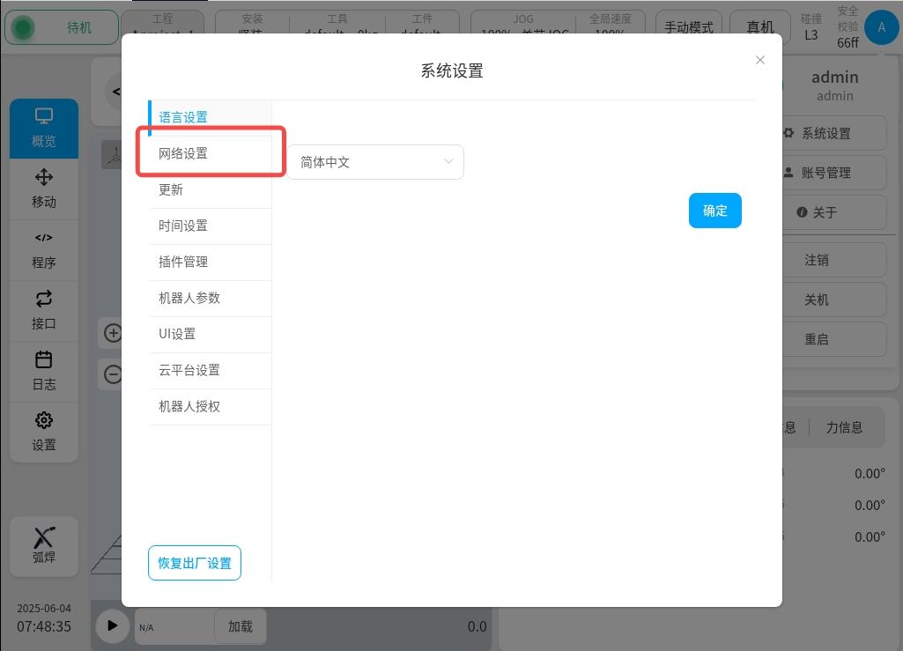Open the 程序 program code icon
The height and width of the screenshot is (651, 903).
pos(44,239)
